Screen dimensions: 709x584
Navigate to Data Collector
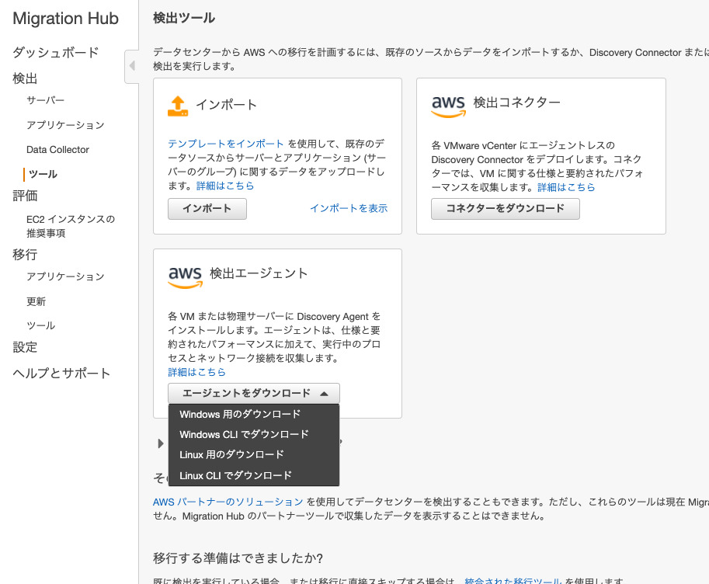coord(58,150)
